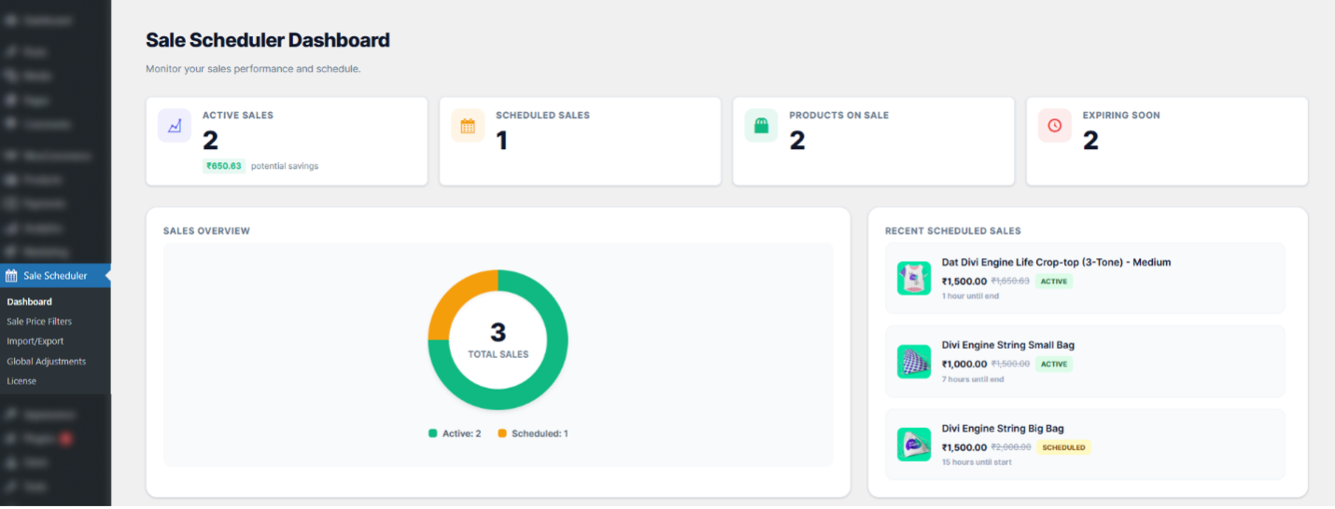1335x509 pixels.
Task: Click the '15 hours until start' text
Action: (x=977, y=462)
